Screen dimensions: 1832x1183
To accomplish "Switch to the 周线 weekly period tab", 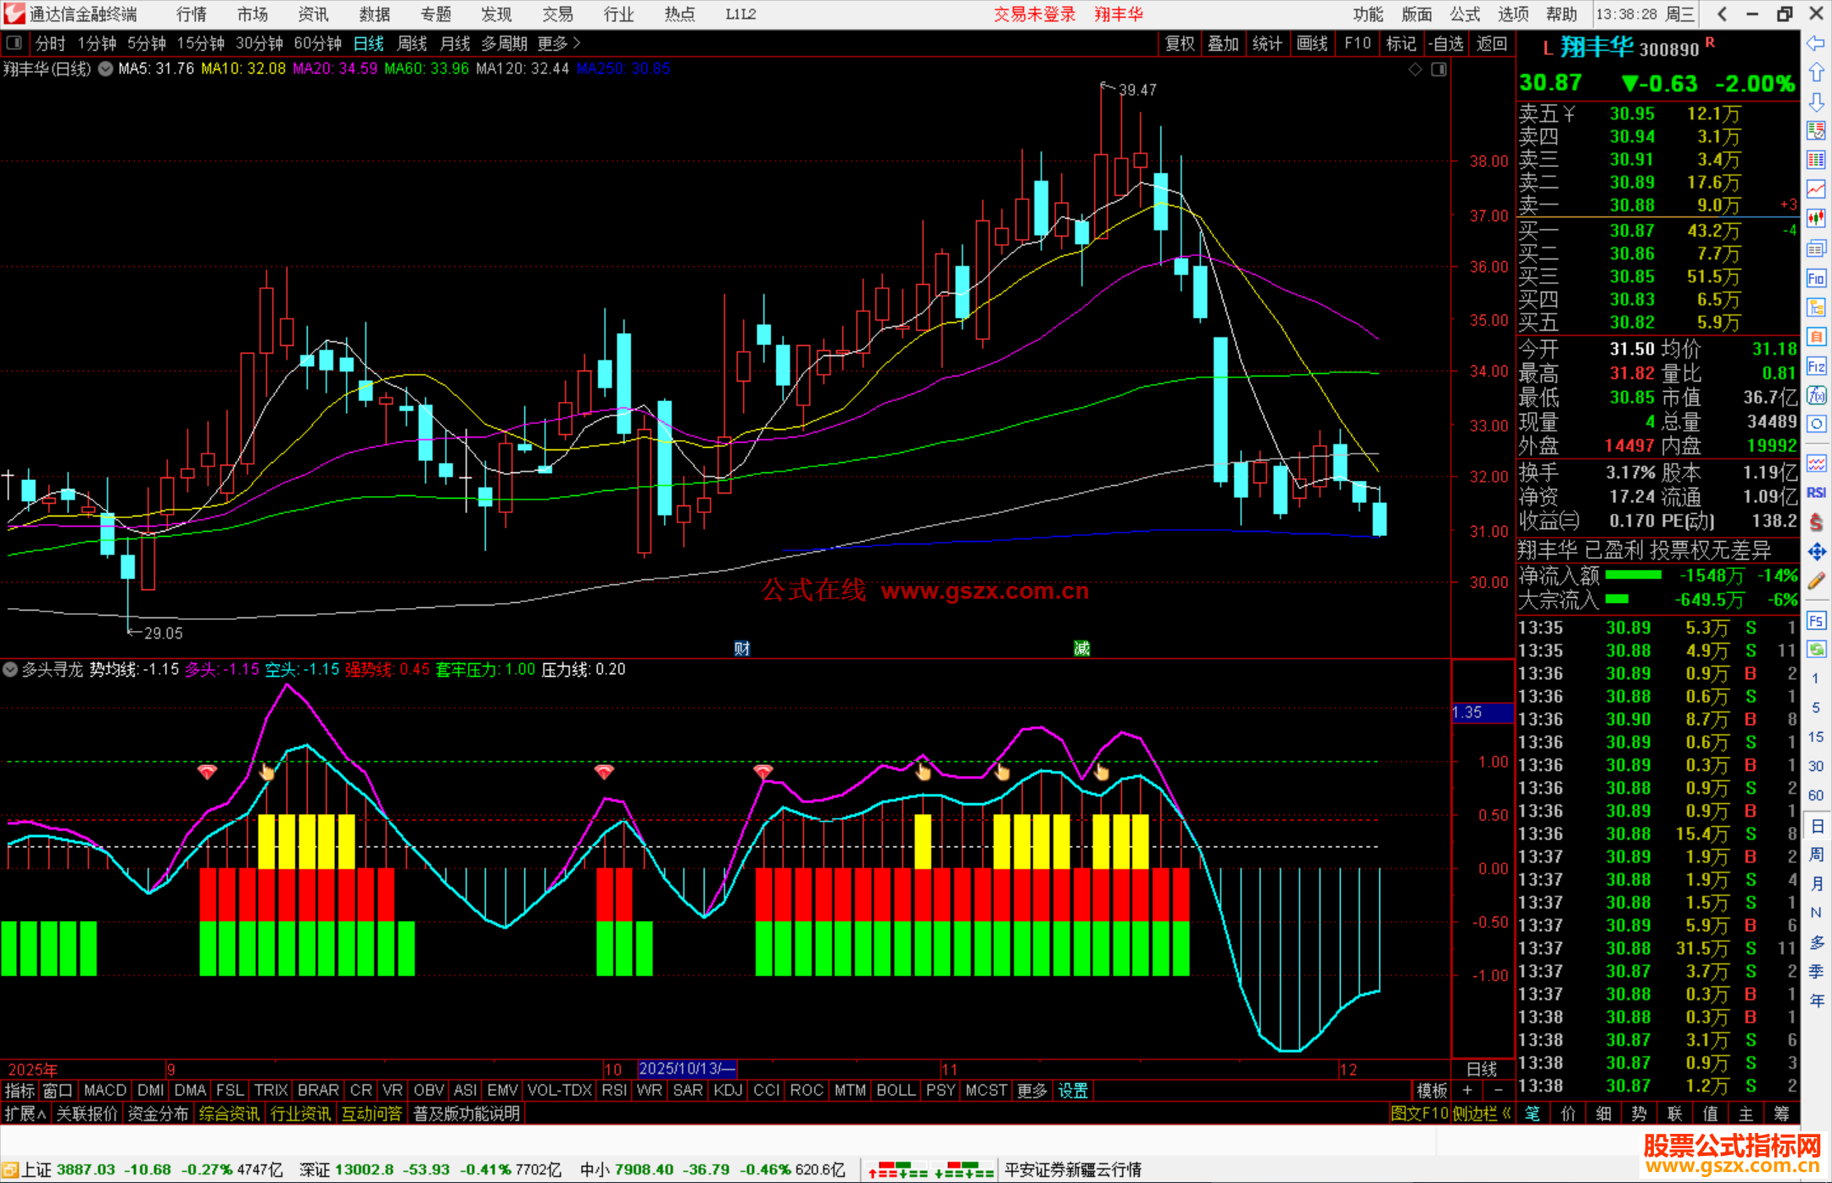I will coord(412,43).
